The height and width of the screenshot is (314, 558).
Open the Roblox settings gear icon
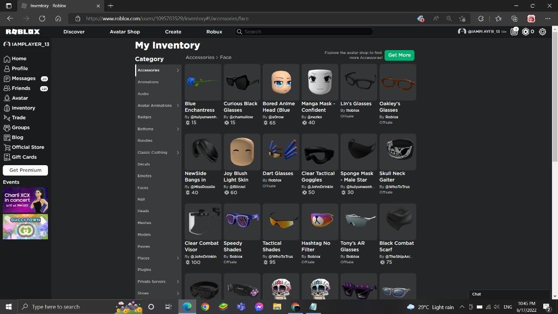542,32
